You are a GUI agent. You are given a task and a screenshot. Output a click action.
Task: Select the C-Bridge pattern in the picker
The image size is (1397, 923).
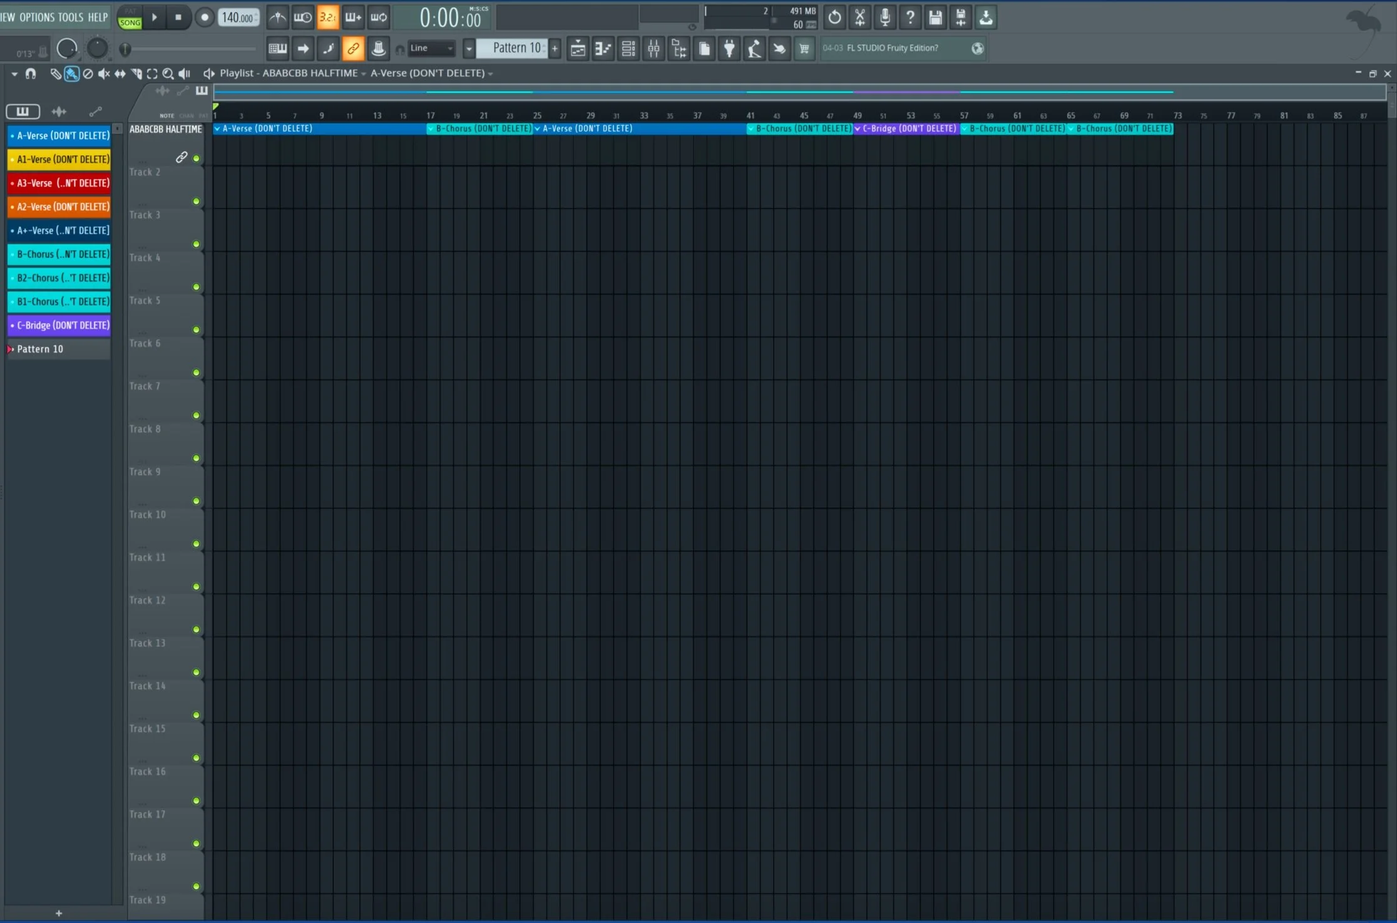(x=59, y=326)
